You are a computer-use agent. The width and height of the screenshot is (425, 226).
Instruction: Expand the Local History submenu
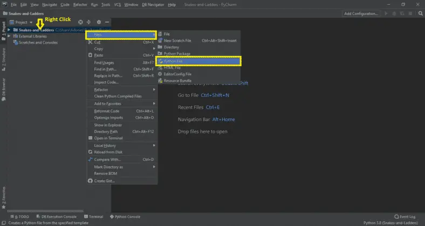pos(106,145)
